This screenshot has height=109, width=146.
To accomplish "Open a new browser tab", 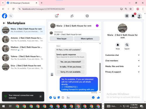I will pos(41,3).
